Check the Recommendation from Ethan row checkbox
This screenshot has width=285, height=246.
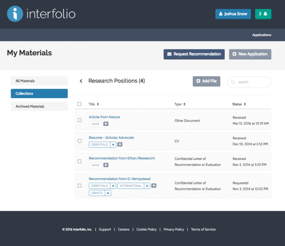[x=80, y=161]
